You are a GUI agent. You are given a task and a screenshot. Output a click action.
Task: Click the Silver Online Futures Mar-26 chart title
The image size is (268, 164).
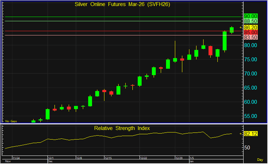click(122, 4)
